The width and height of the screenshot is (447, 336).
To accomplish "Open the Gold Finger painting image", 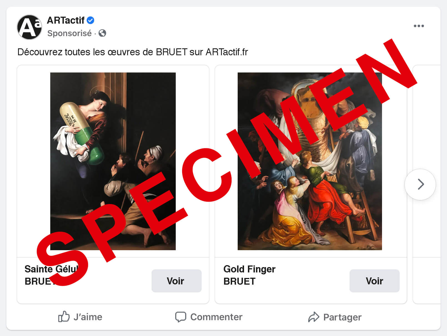I will [x=310, y=161].
